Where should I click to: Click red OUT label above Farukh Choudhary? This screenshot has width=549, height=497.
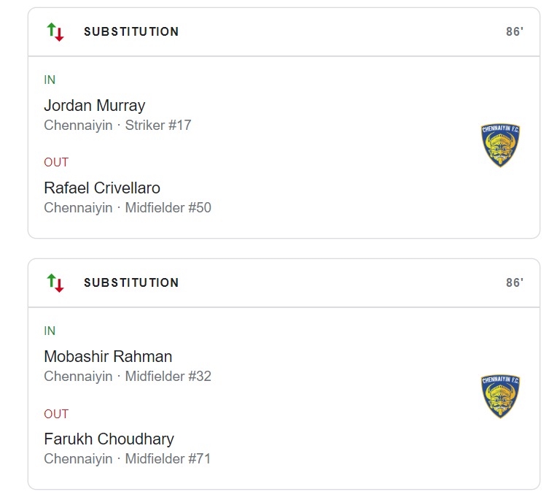(x=56, y=415)
